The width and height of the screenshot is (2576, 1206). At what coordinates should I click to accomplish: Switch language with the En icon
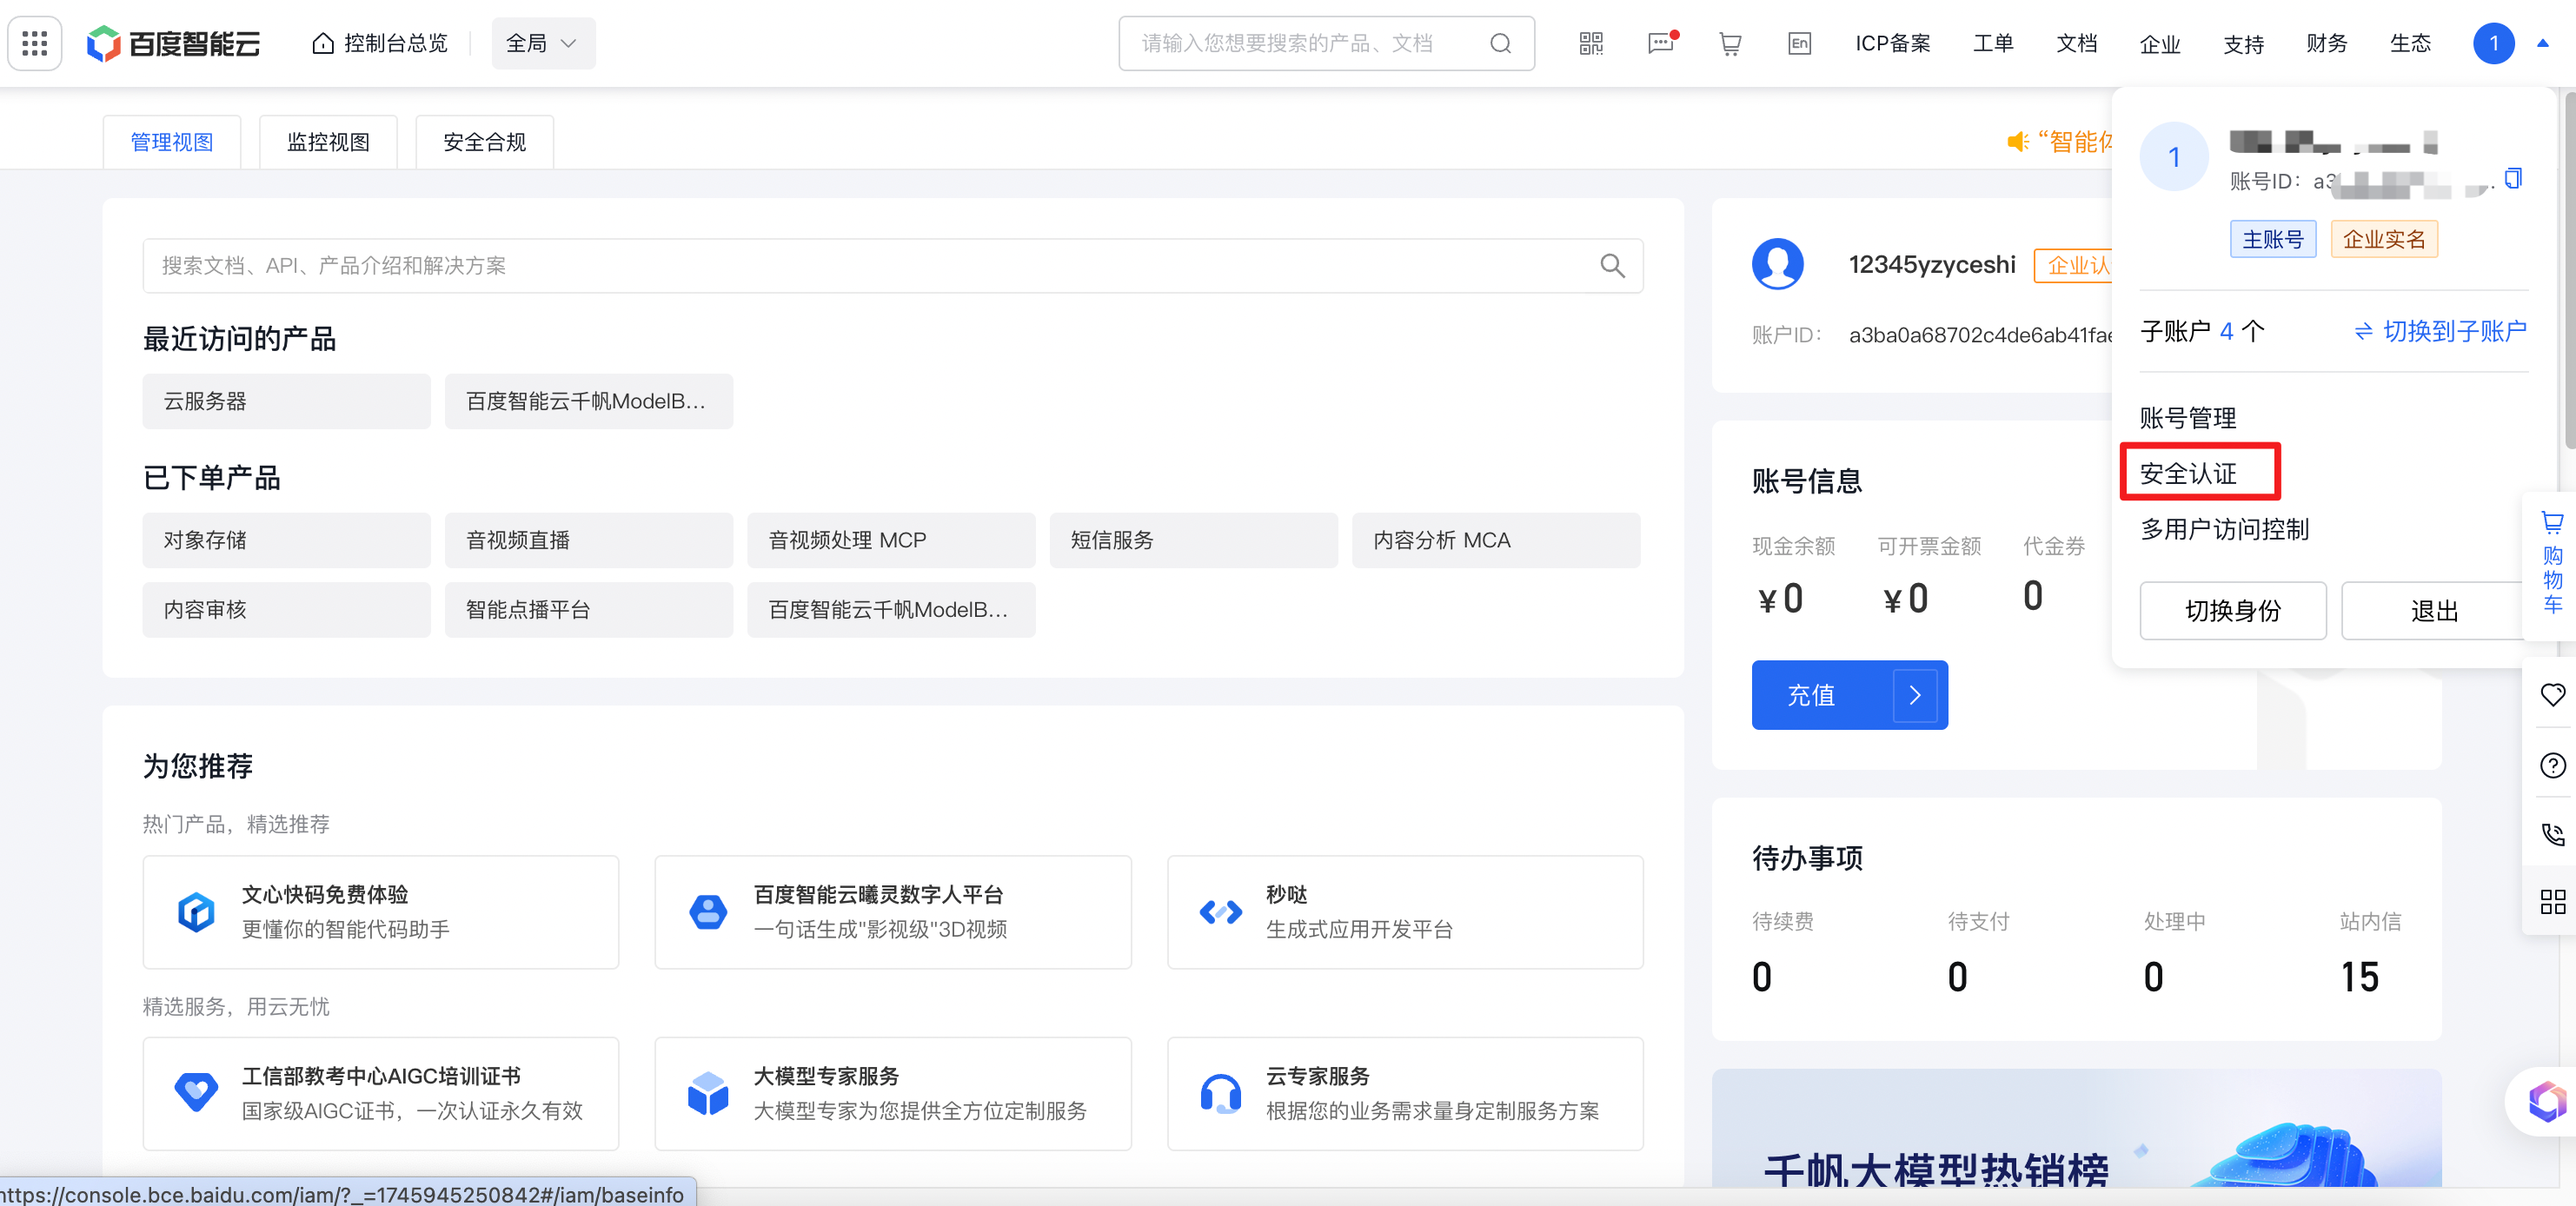coord(1799,43)
